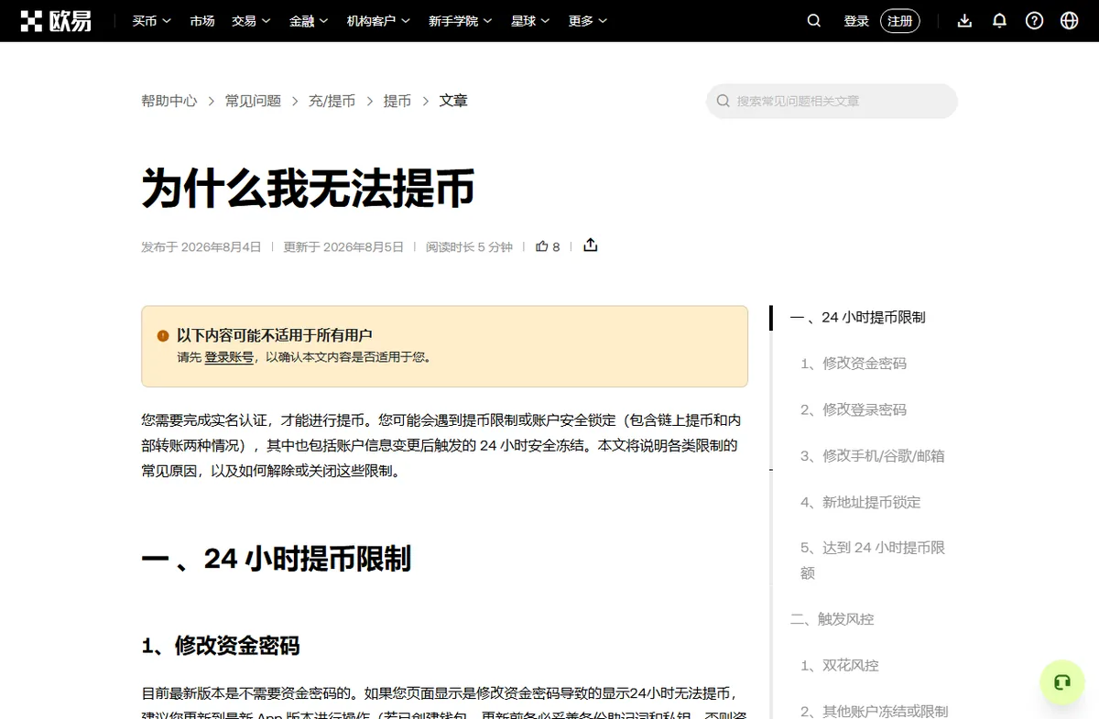Expand the 星球 dropdown menu
This screenshot has width=1099, height=719.
tap(529, 21)
